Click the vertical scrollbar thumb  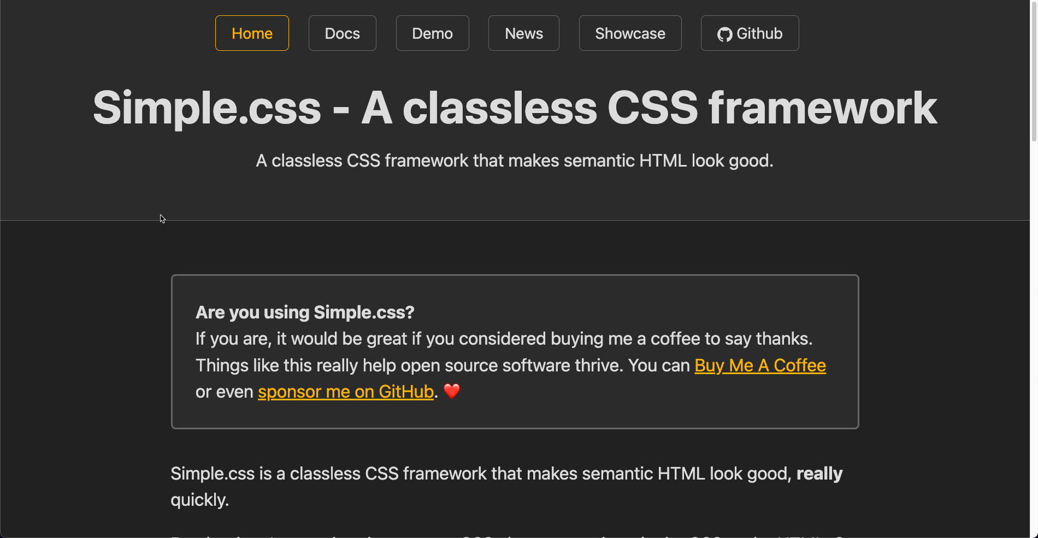pyautogui.click(x=1034, y=71)
